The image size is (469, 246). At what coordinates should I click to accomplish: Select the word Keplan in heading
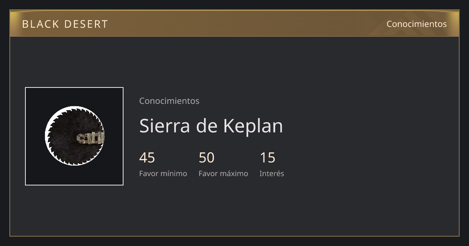coord(253,126)
